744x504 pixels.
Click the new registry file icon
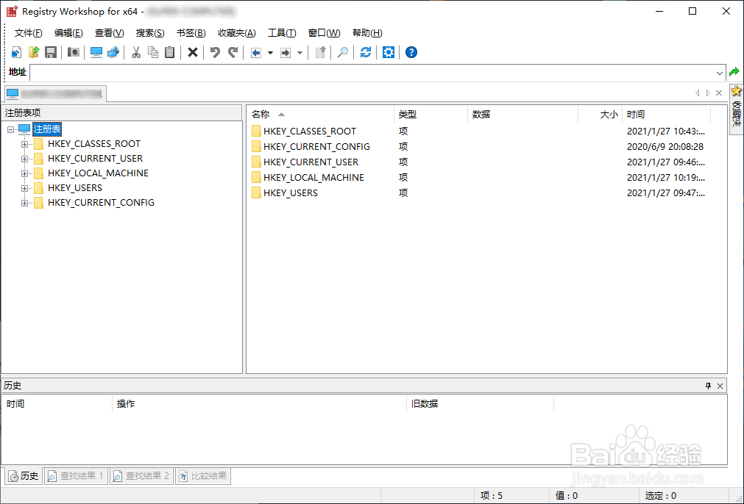pos(17,52)
